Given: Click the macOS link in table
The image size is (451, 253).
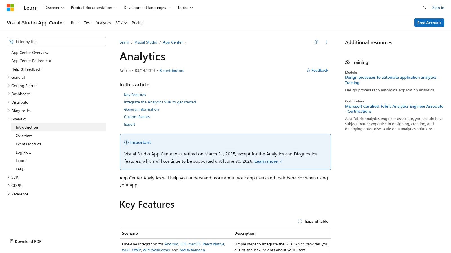Looking at the screenshot, I should pyautogui.click(x=194, y=244).
